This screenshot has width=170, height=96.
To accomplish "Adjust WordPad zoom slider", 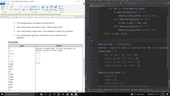I will pos(77,91).
